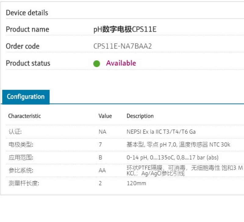Select the 测量杆长度 row label
This screenshot has width=244, height=222.
pos(24,183)
